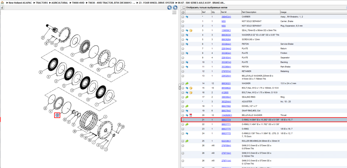
Task: Open New Holland AG APAC breadcrumb
Action: click(20, 3)
